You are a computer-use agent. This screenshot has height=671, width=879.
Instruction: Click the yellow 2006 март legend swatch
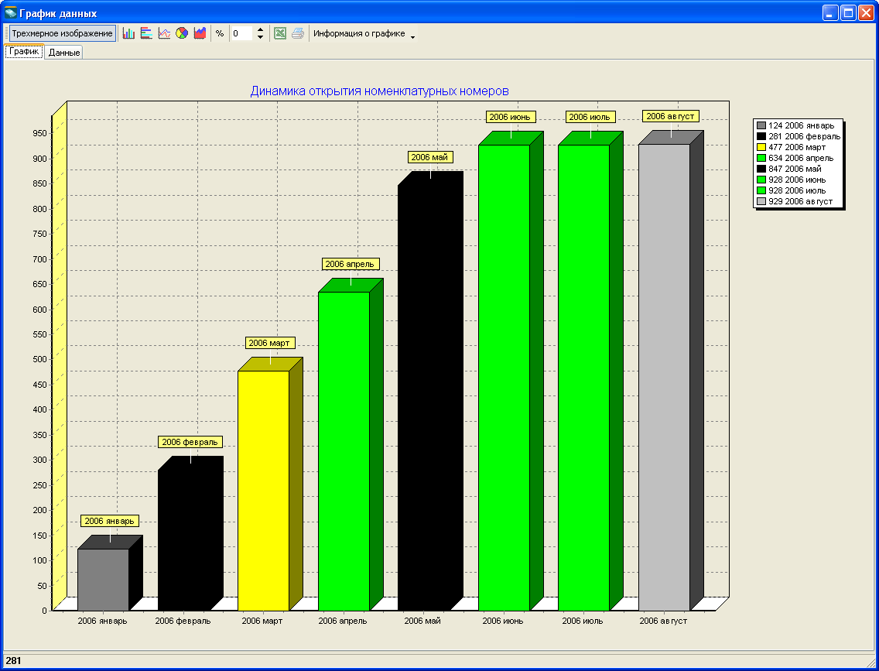coord(761,147)
